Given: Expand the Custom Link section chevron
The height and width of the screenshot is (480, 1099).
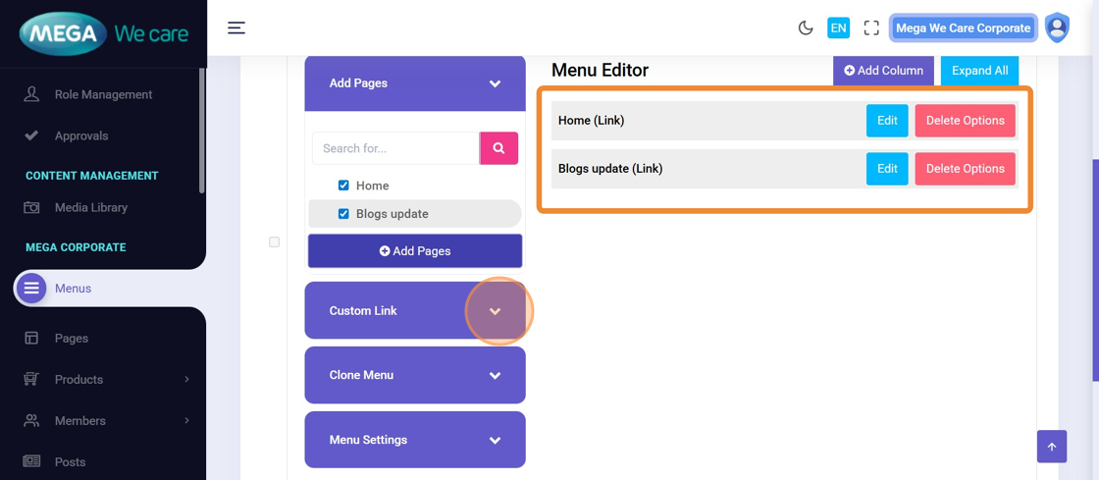Looking at the screenshot, I should pyautogui.click(x=496, y=311).
